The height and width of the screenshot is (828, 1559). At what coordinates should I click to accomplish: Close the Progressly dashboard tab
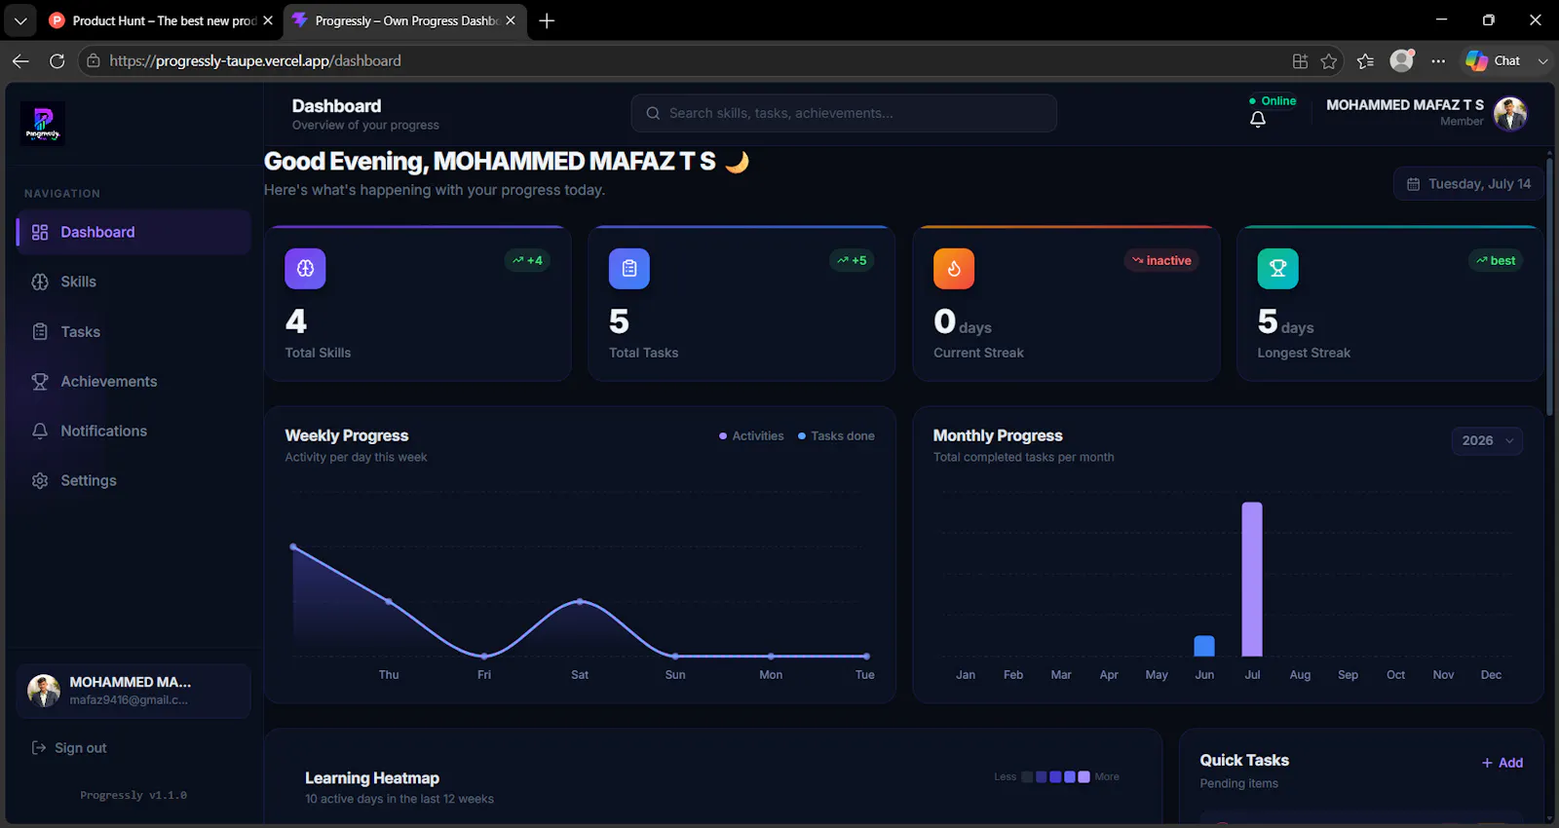(511, 20)
